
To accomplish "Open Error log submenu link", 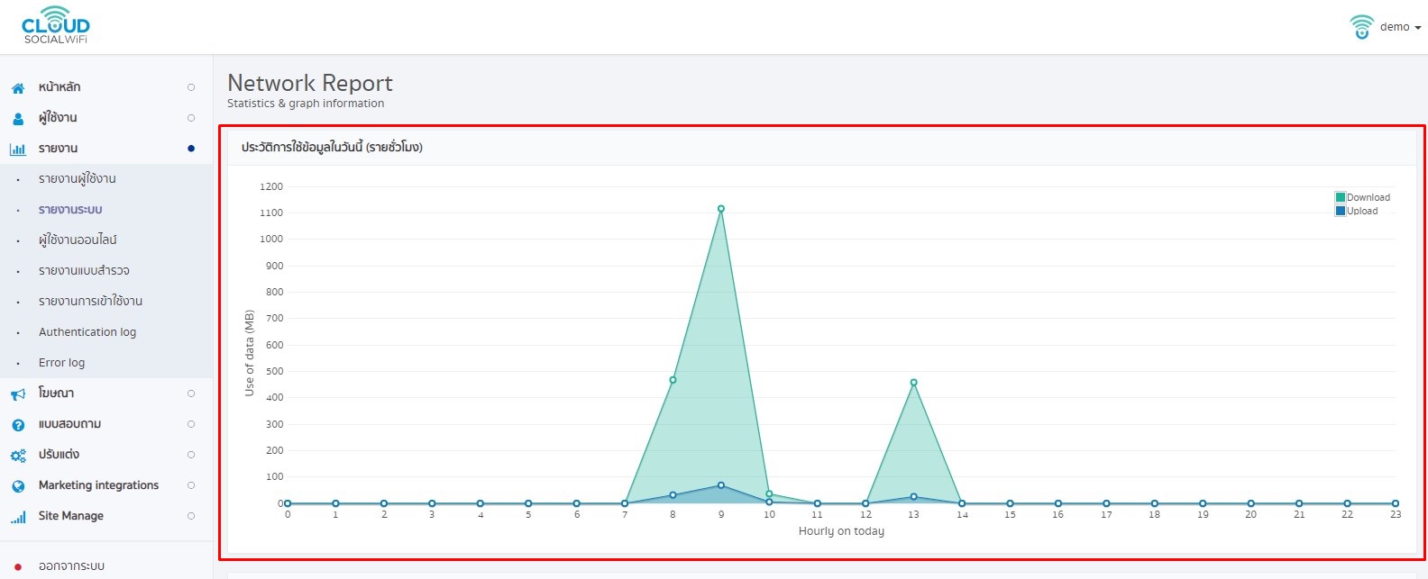I will tap(61, 363).
